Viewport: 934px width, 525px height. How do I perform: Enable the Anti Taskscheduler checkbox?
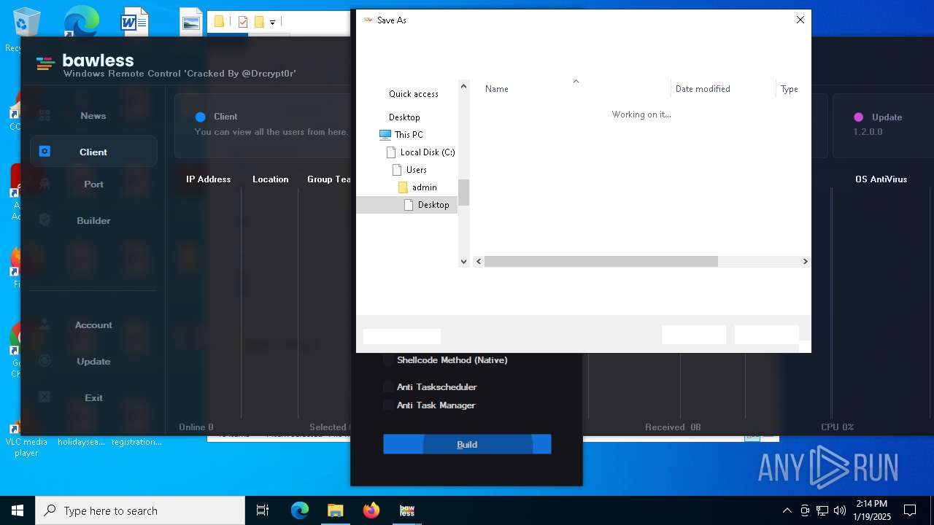pos(388,387)
